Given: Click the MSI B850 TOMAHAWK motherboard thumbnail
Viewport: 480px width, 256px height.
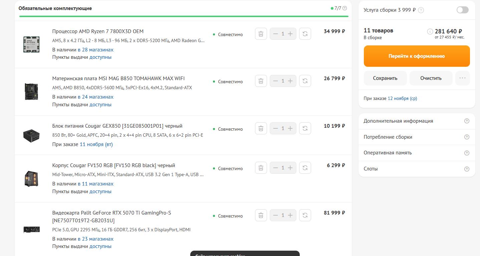Looking at the screenshot, I should click(31, 91).
